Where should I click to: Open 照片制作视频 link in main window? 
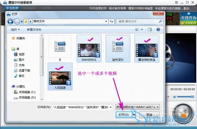click(x=117, y=8)
